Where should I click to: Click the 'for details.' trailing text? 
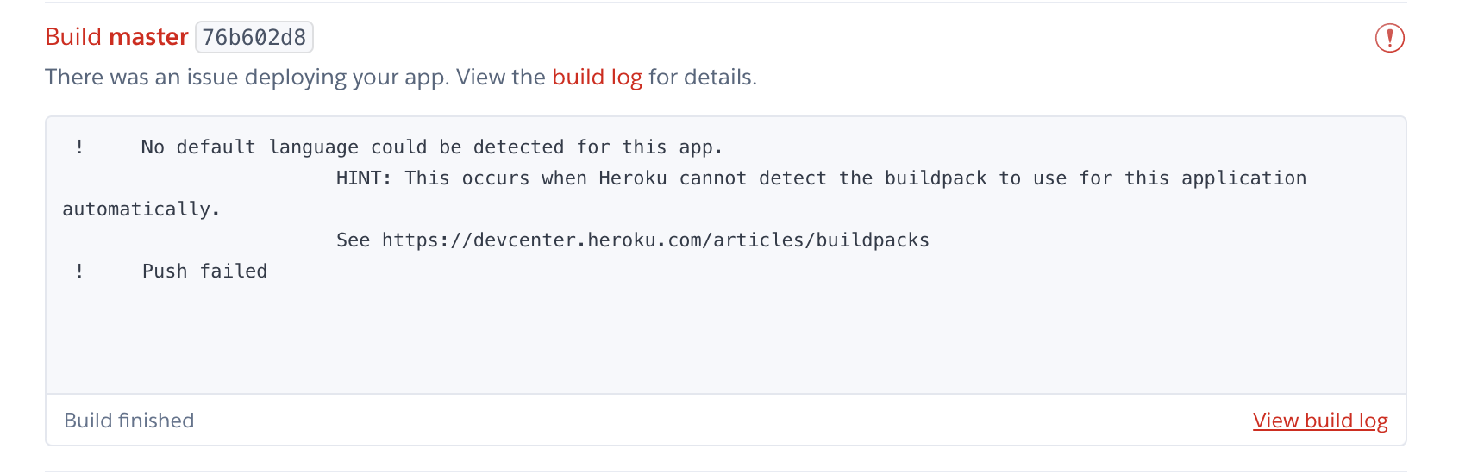click(x=703, y=78)
